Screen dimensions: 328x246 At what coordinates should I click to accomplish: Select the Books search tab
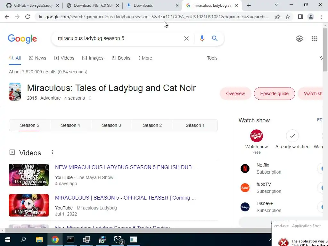coord(121,58)
